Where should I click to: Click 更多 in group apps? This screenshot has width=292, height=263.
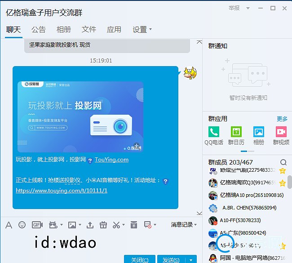(x=282, y=119)
